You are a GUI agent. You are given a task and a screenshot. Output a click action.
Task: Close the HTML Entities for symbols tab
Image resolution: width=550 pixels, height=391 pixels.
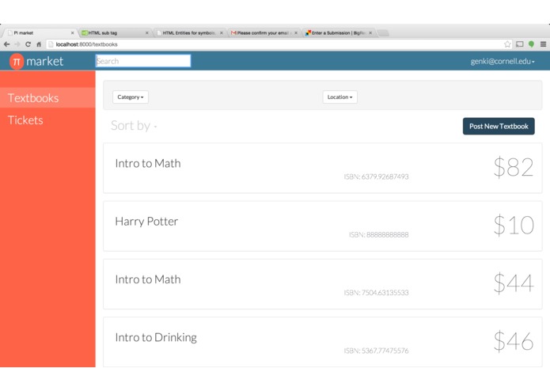click(222, 33)
